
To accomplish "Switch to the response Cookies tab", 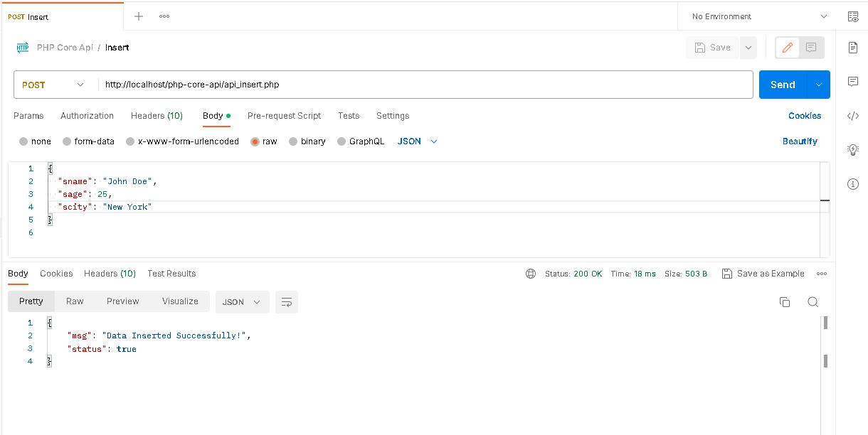I will [x=56, y=274].
